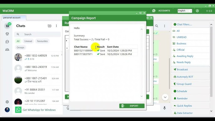Expand the first row arrow in Run window grid
215x121 pixels.
pos(67,41)
